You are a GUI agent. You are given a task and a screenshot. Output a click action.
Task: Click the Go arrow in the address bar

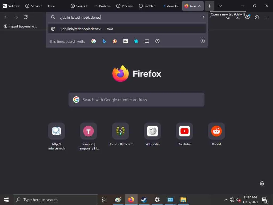pos(203,17)
